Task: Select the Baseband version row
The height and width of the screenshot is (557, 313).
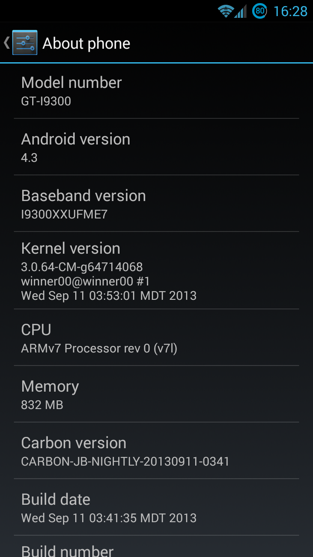Action: (x=156, y=204)
